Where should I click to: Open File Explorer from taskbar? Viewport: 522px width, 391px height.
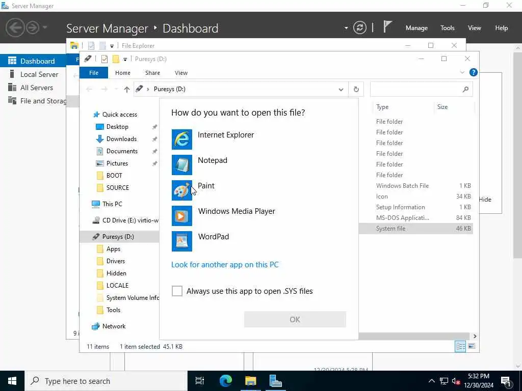[x=250, y=381]
